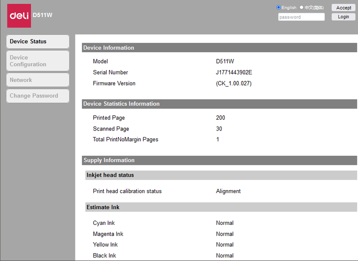Click the Supply Information section header
This screenshot has height=261, width=358.
click(109, 161)
